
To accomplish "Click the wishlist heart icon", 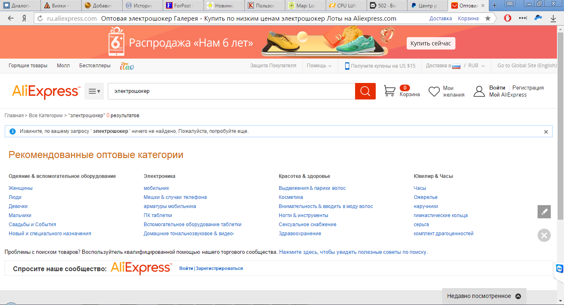I will click(x=434, y=91).
